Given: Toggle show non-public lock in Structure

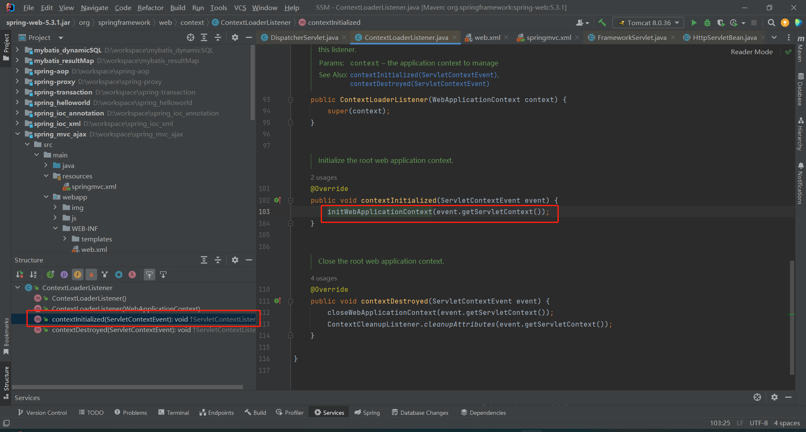Looking at the screenshot, I should click(91, 275).
